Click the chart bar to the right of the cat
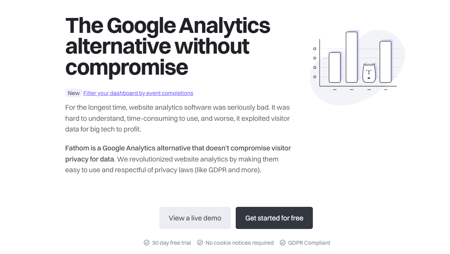The height and width of the screenshot is (254, 450). [x=385, y=62]
